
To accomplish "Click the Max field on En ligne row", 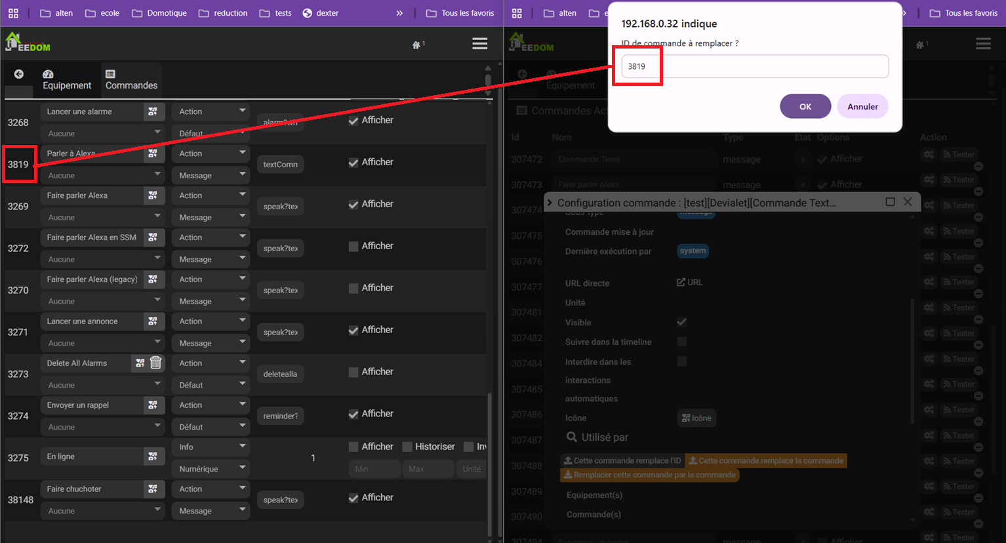I will [428, 469].
